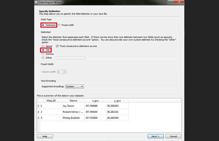The width and height of the screenshot is (219, 141).
Task: Click the Column width stepper field
Action: point(62,72)
